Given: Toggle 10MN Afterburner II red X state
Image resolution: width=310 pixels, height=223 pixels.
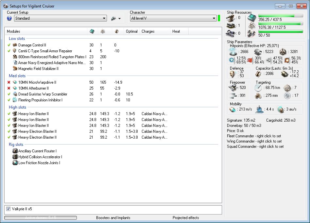Looking at the screenshot, I should 9,88.
